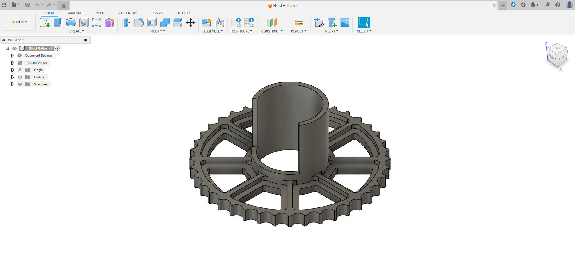Click the Joint tool icon
The image size is (575, 269).
point(220,22)
